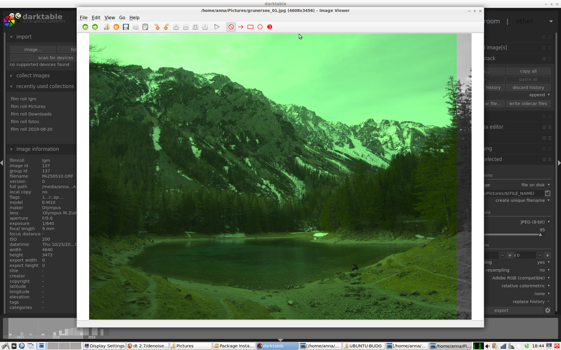Paste from clipboard icon in viewer toolbar
Viewport: 561px width, 350px height.
click(x=145, y=27)
